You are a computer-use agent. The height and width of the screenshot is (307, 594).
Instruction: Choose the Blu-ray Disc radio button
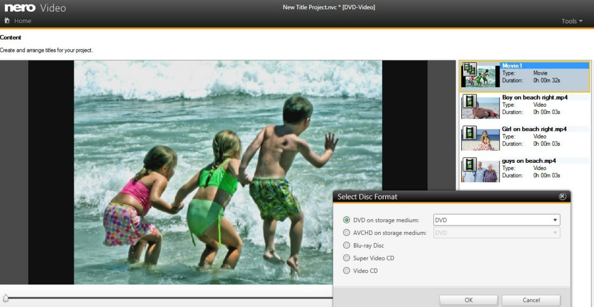[x=347, y=246]
